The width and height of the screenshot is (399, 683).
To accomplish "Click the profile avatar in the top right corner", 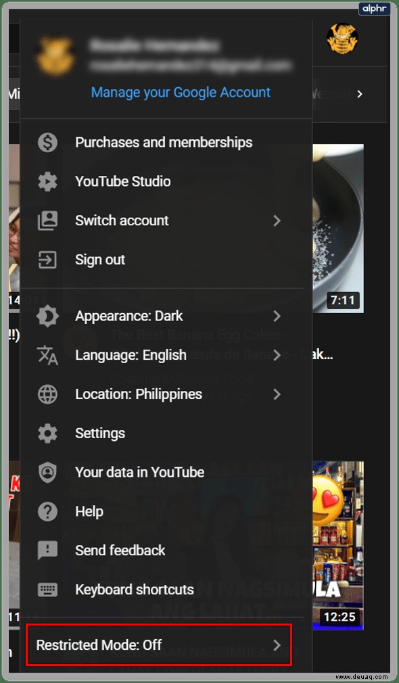I will (342, 39).
